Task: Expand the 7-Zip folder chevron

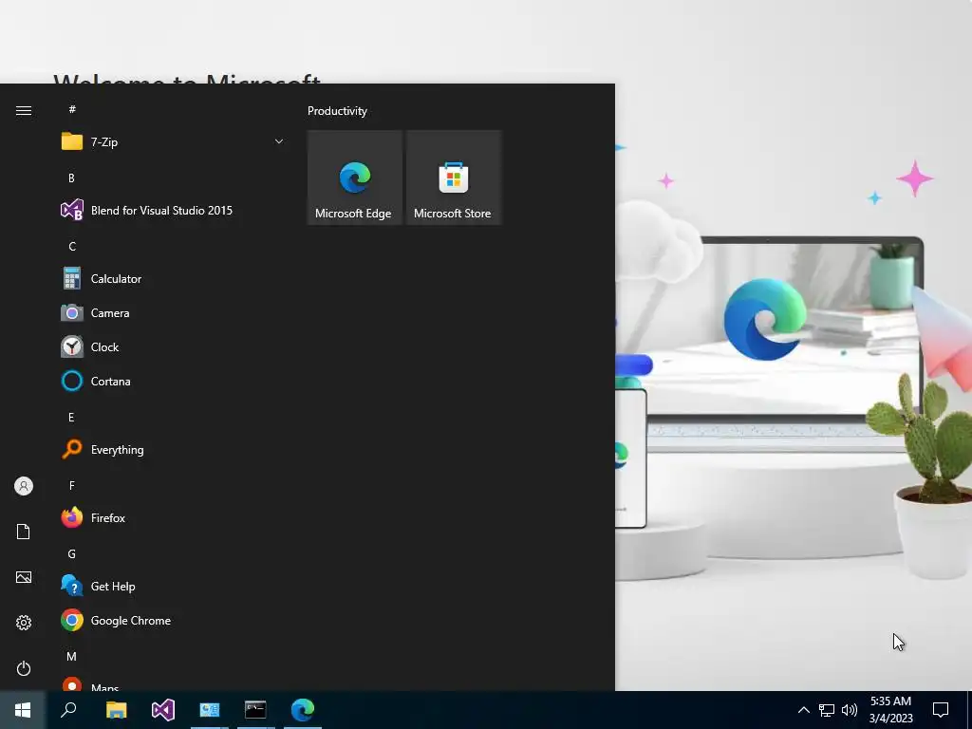Action: click(279, 142)
